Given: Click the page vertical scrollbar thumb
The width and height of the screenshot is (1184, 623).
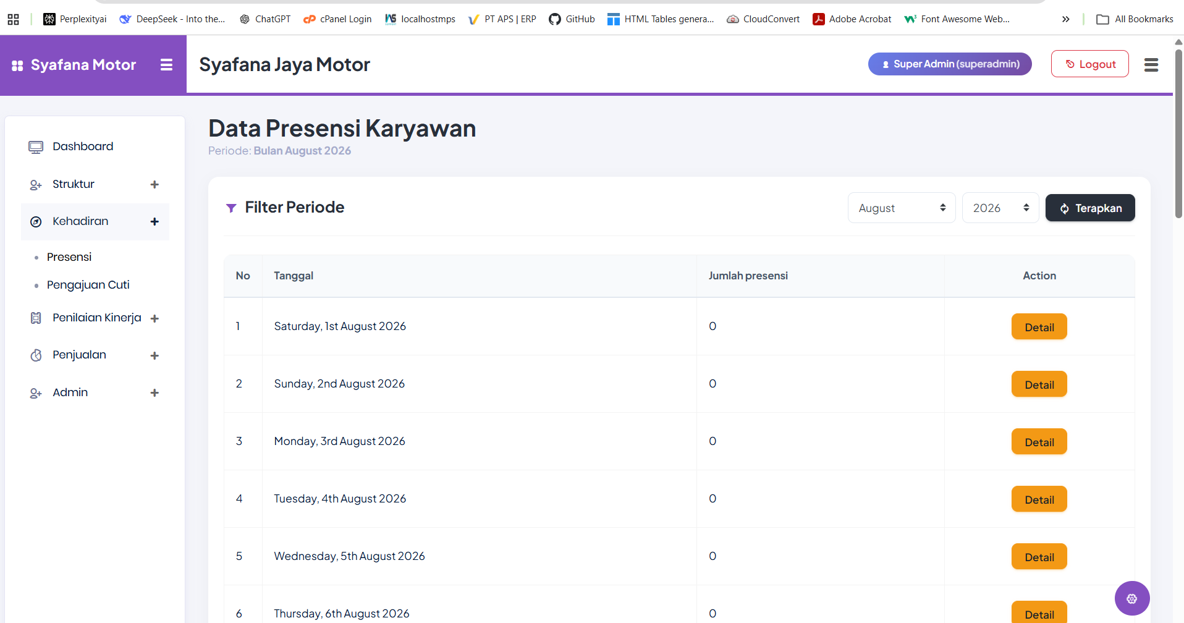Looking at the screenshot, I should 1178,133.
